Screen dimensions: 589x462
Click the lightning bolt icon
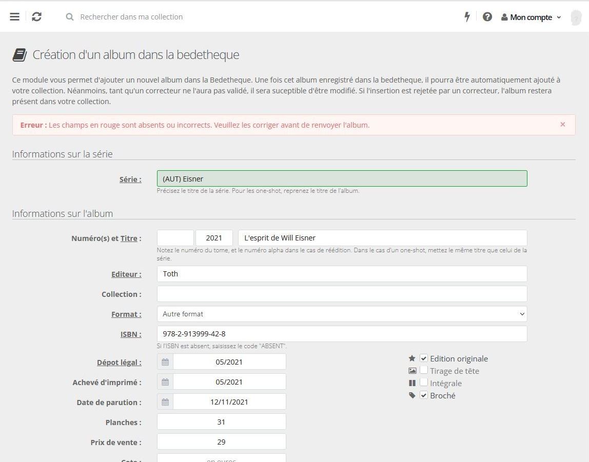(x=467, y=17)
